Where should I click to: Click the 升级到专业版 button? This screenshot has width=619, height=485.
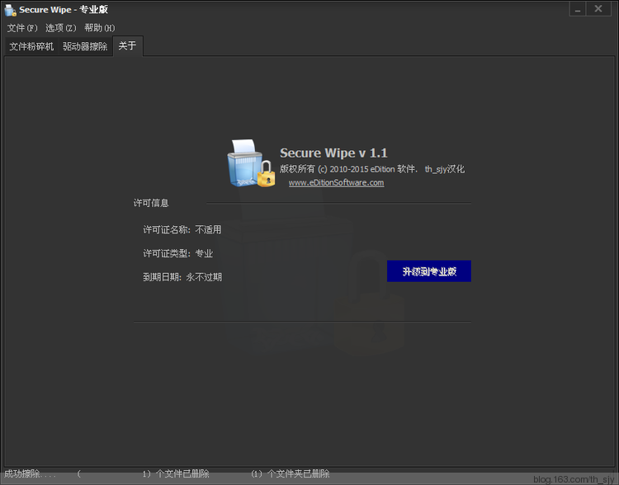pos(428,271)
